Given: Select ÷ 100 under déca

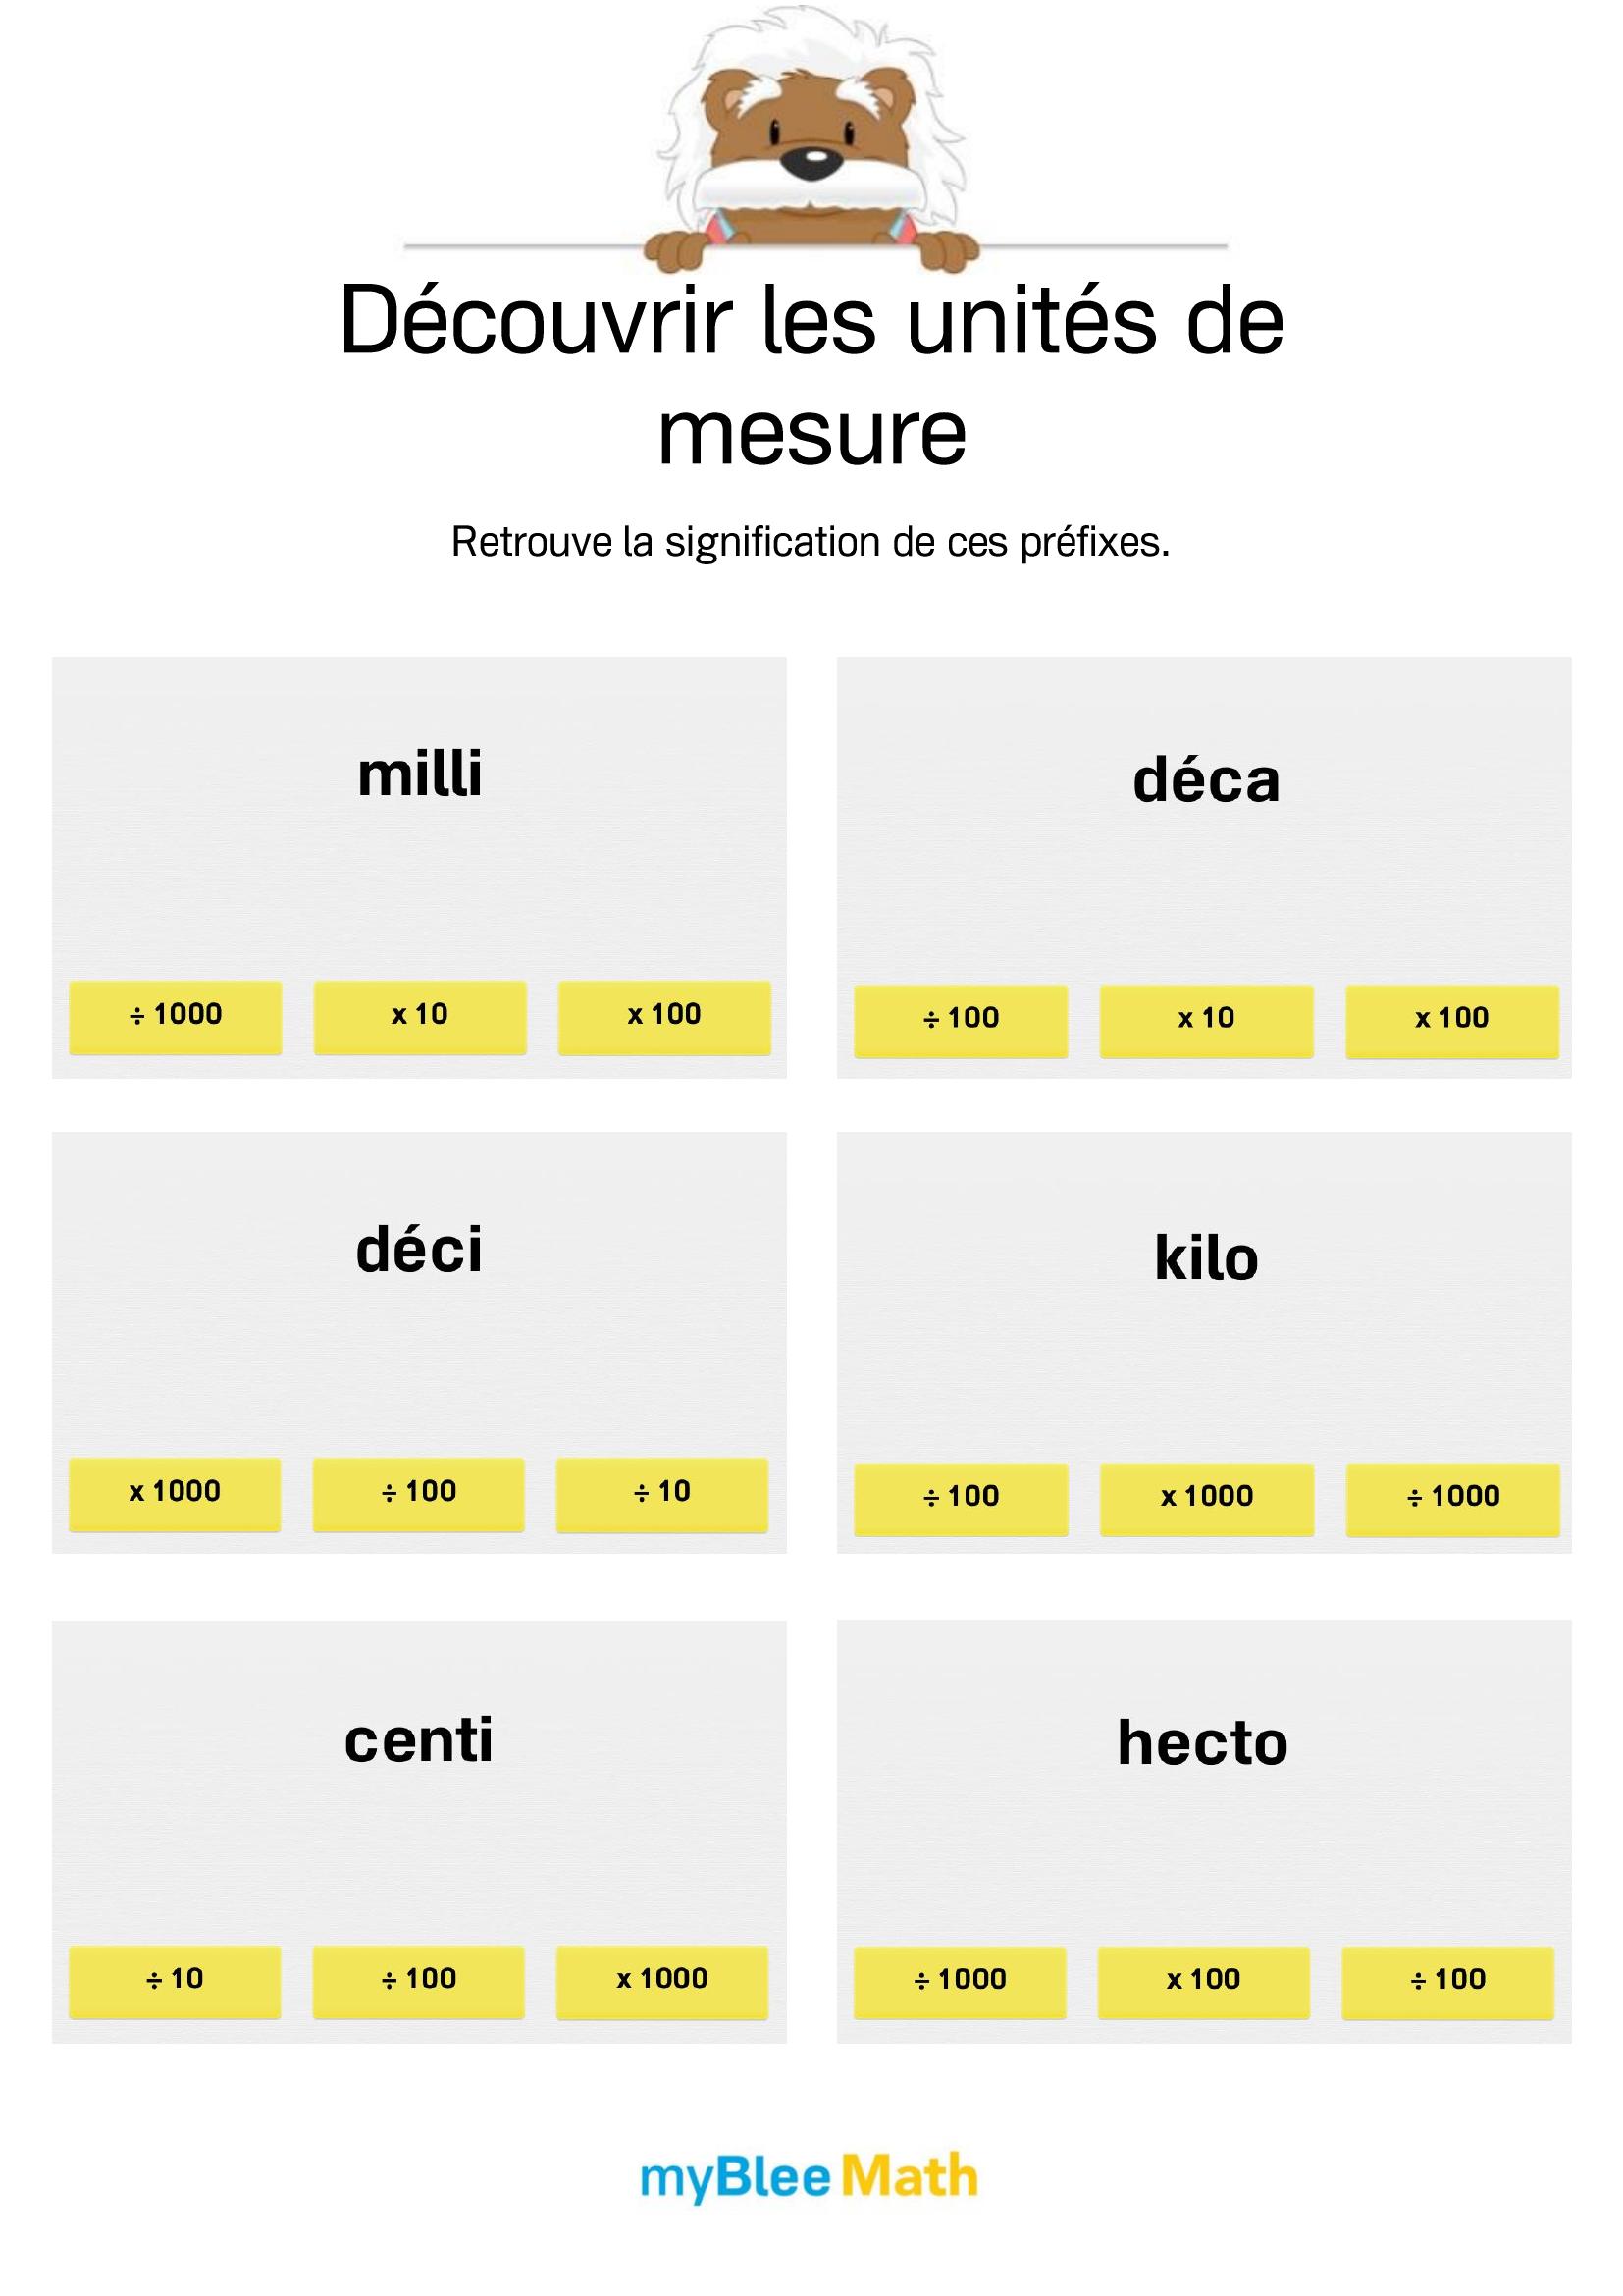Looking at the screenshot, I should [961, 1020].
